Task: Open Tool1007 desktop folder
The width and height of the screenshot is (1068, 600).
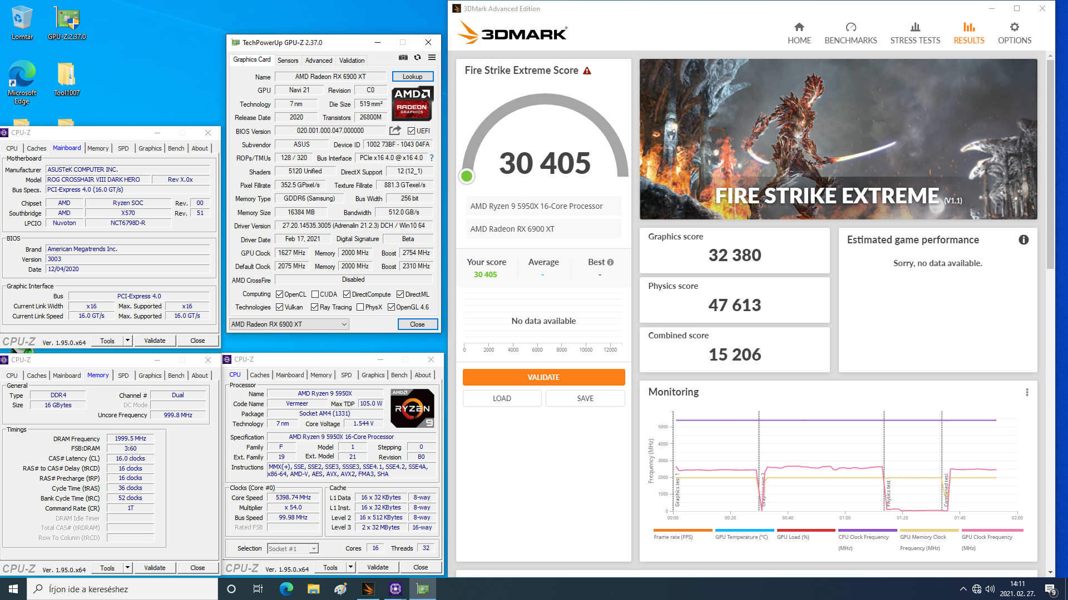Action: click(x=67, y=78)
